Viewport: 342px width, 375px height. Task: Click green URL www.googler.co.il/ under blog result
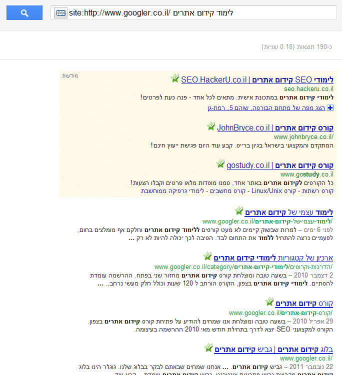point(306,358)
